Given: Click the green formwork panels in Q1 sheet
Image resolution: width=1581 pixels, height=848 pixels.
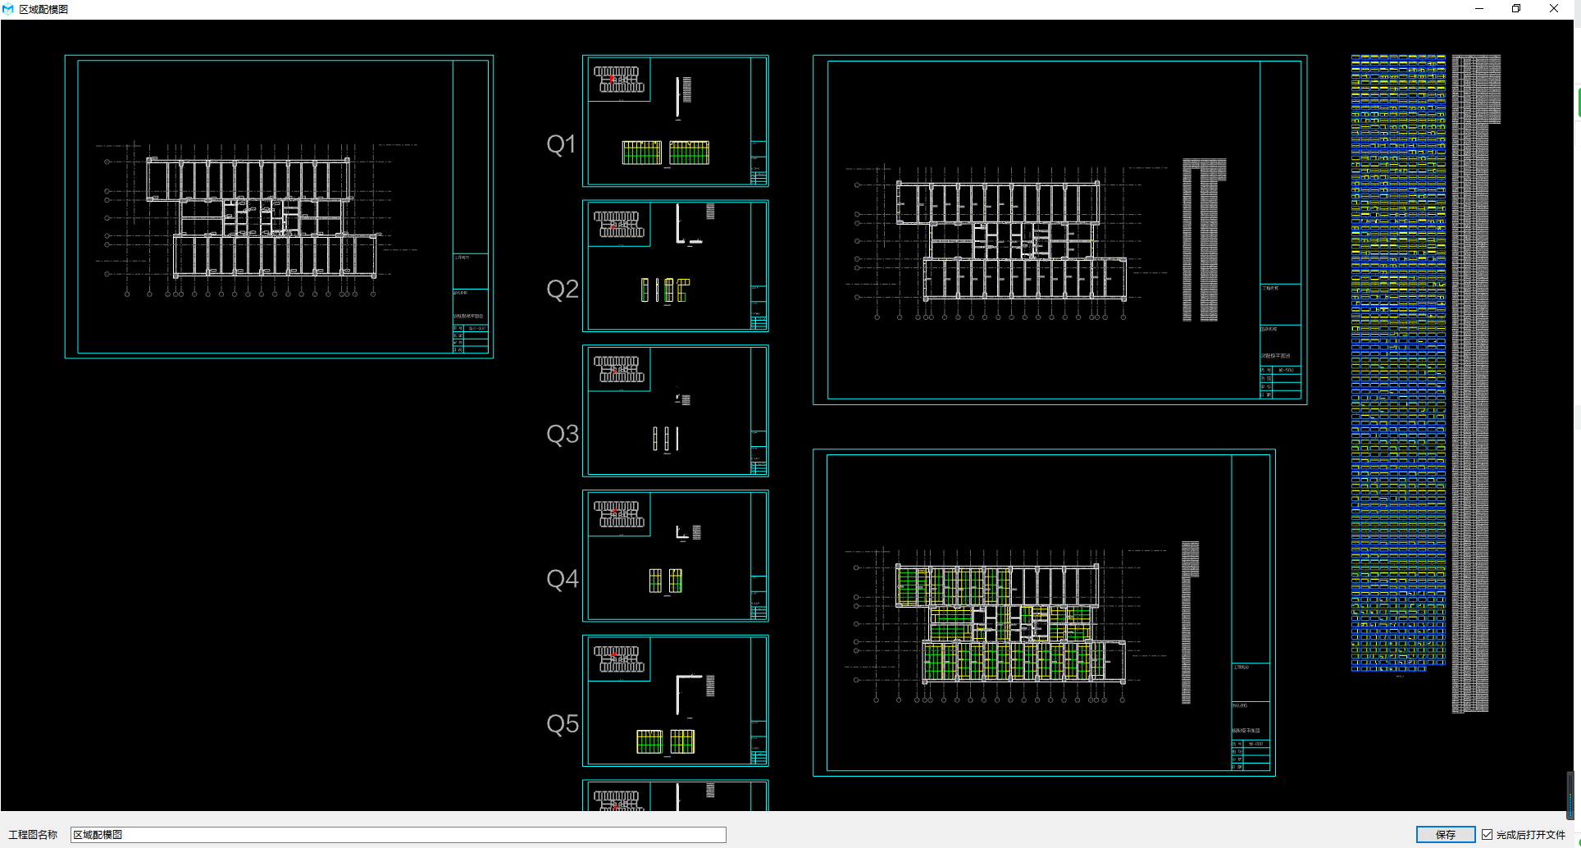Looking at the screenshot, I should pyautogui.click(x=666, y=153).
